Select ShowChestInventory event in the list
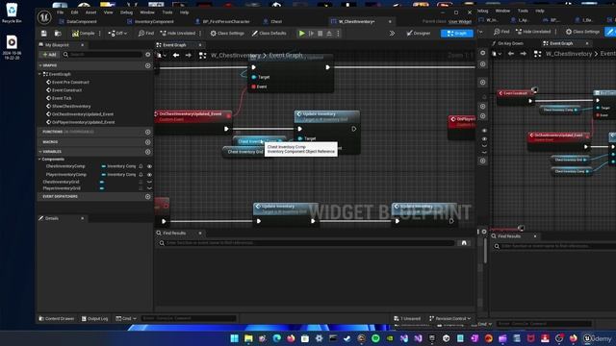Viewport: 616px width, 346px height. pyautogui.click(x=71, y=107)
